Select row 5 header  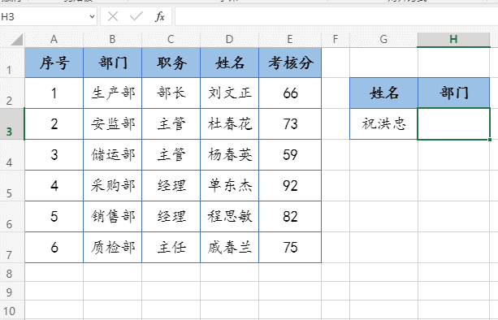[x=12, y=185]
